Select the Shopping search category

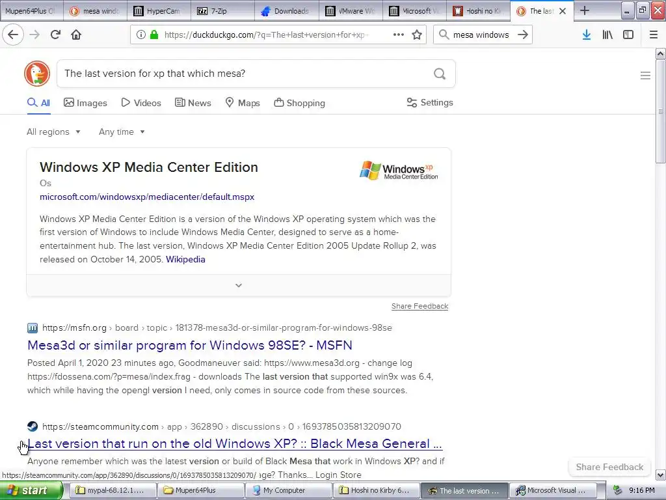point(299,103)
